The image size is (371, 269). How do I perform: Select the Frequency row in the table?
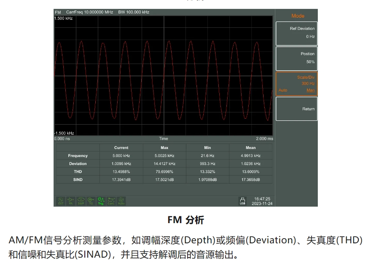(x=78, y=156)
